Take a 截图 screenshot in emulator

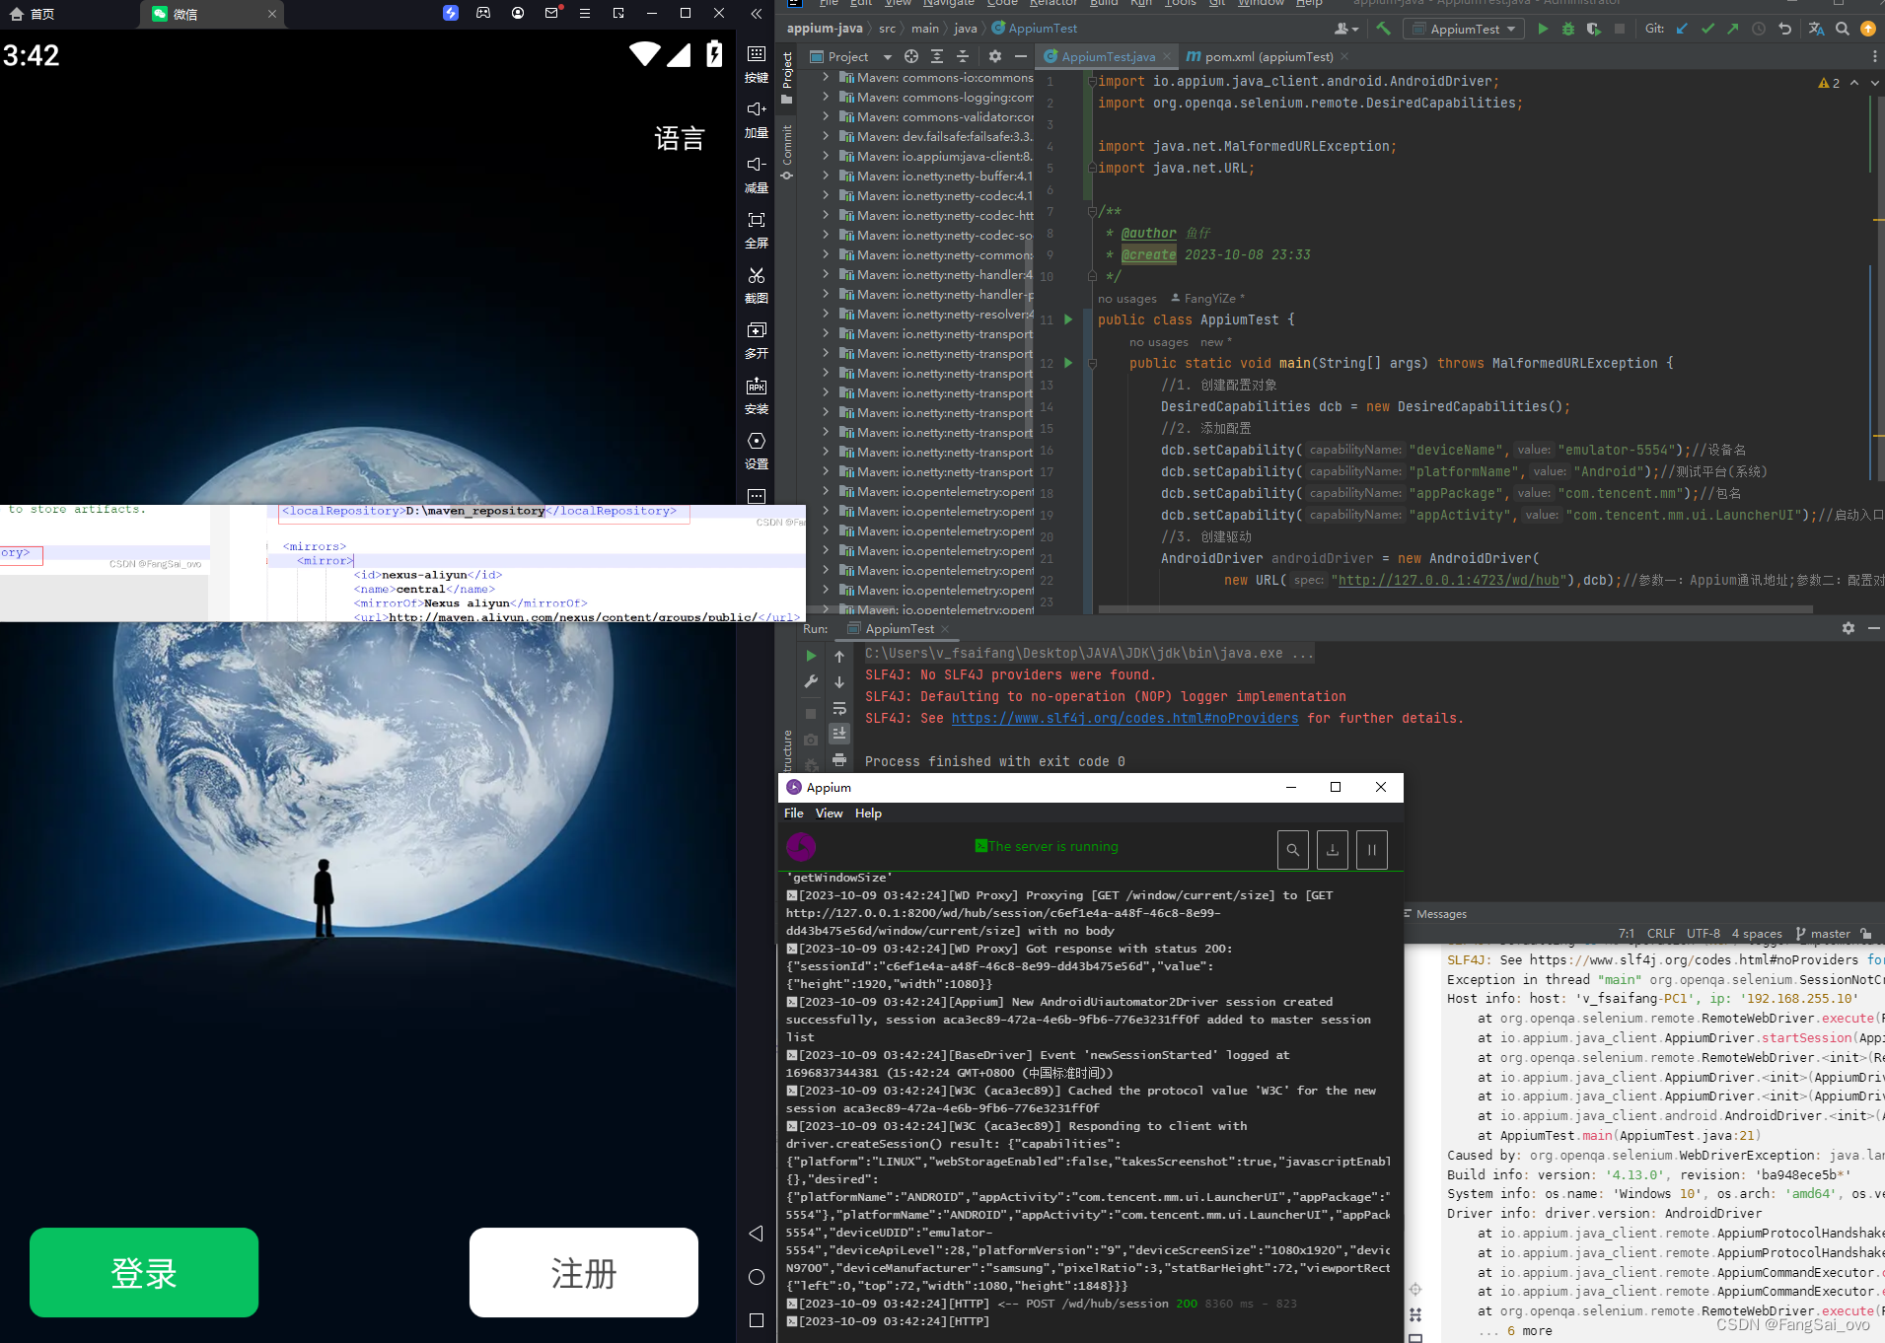pyautogui.click(x=757, y=285)
